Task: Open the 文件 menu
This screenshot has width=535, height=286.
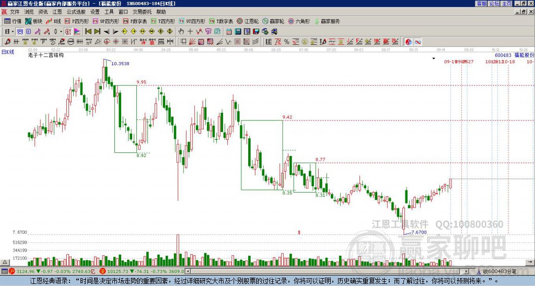Action: tap(14, 12)
